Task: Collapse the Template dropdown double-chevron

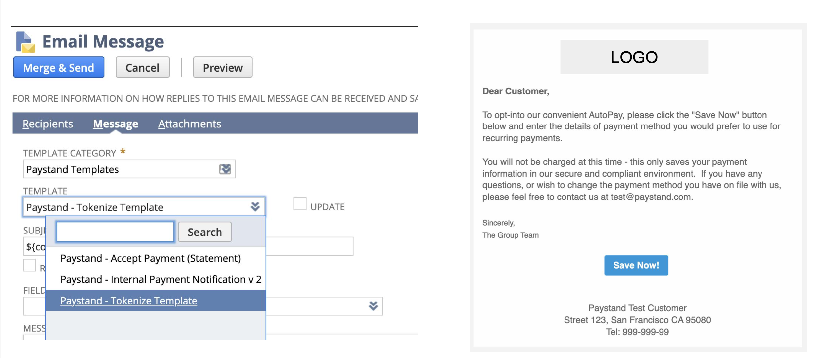Action: (x=255, y=207)
